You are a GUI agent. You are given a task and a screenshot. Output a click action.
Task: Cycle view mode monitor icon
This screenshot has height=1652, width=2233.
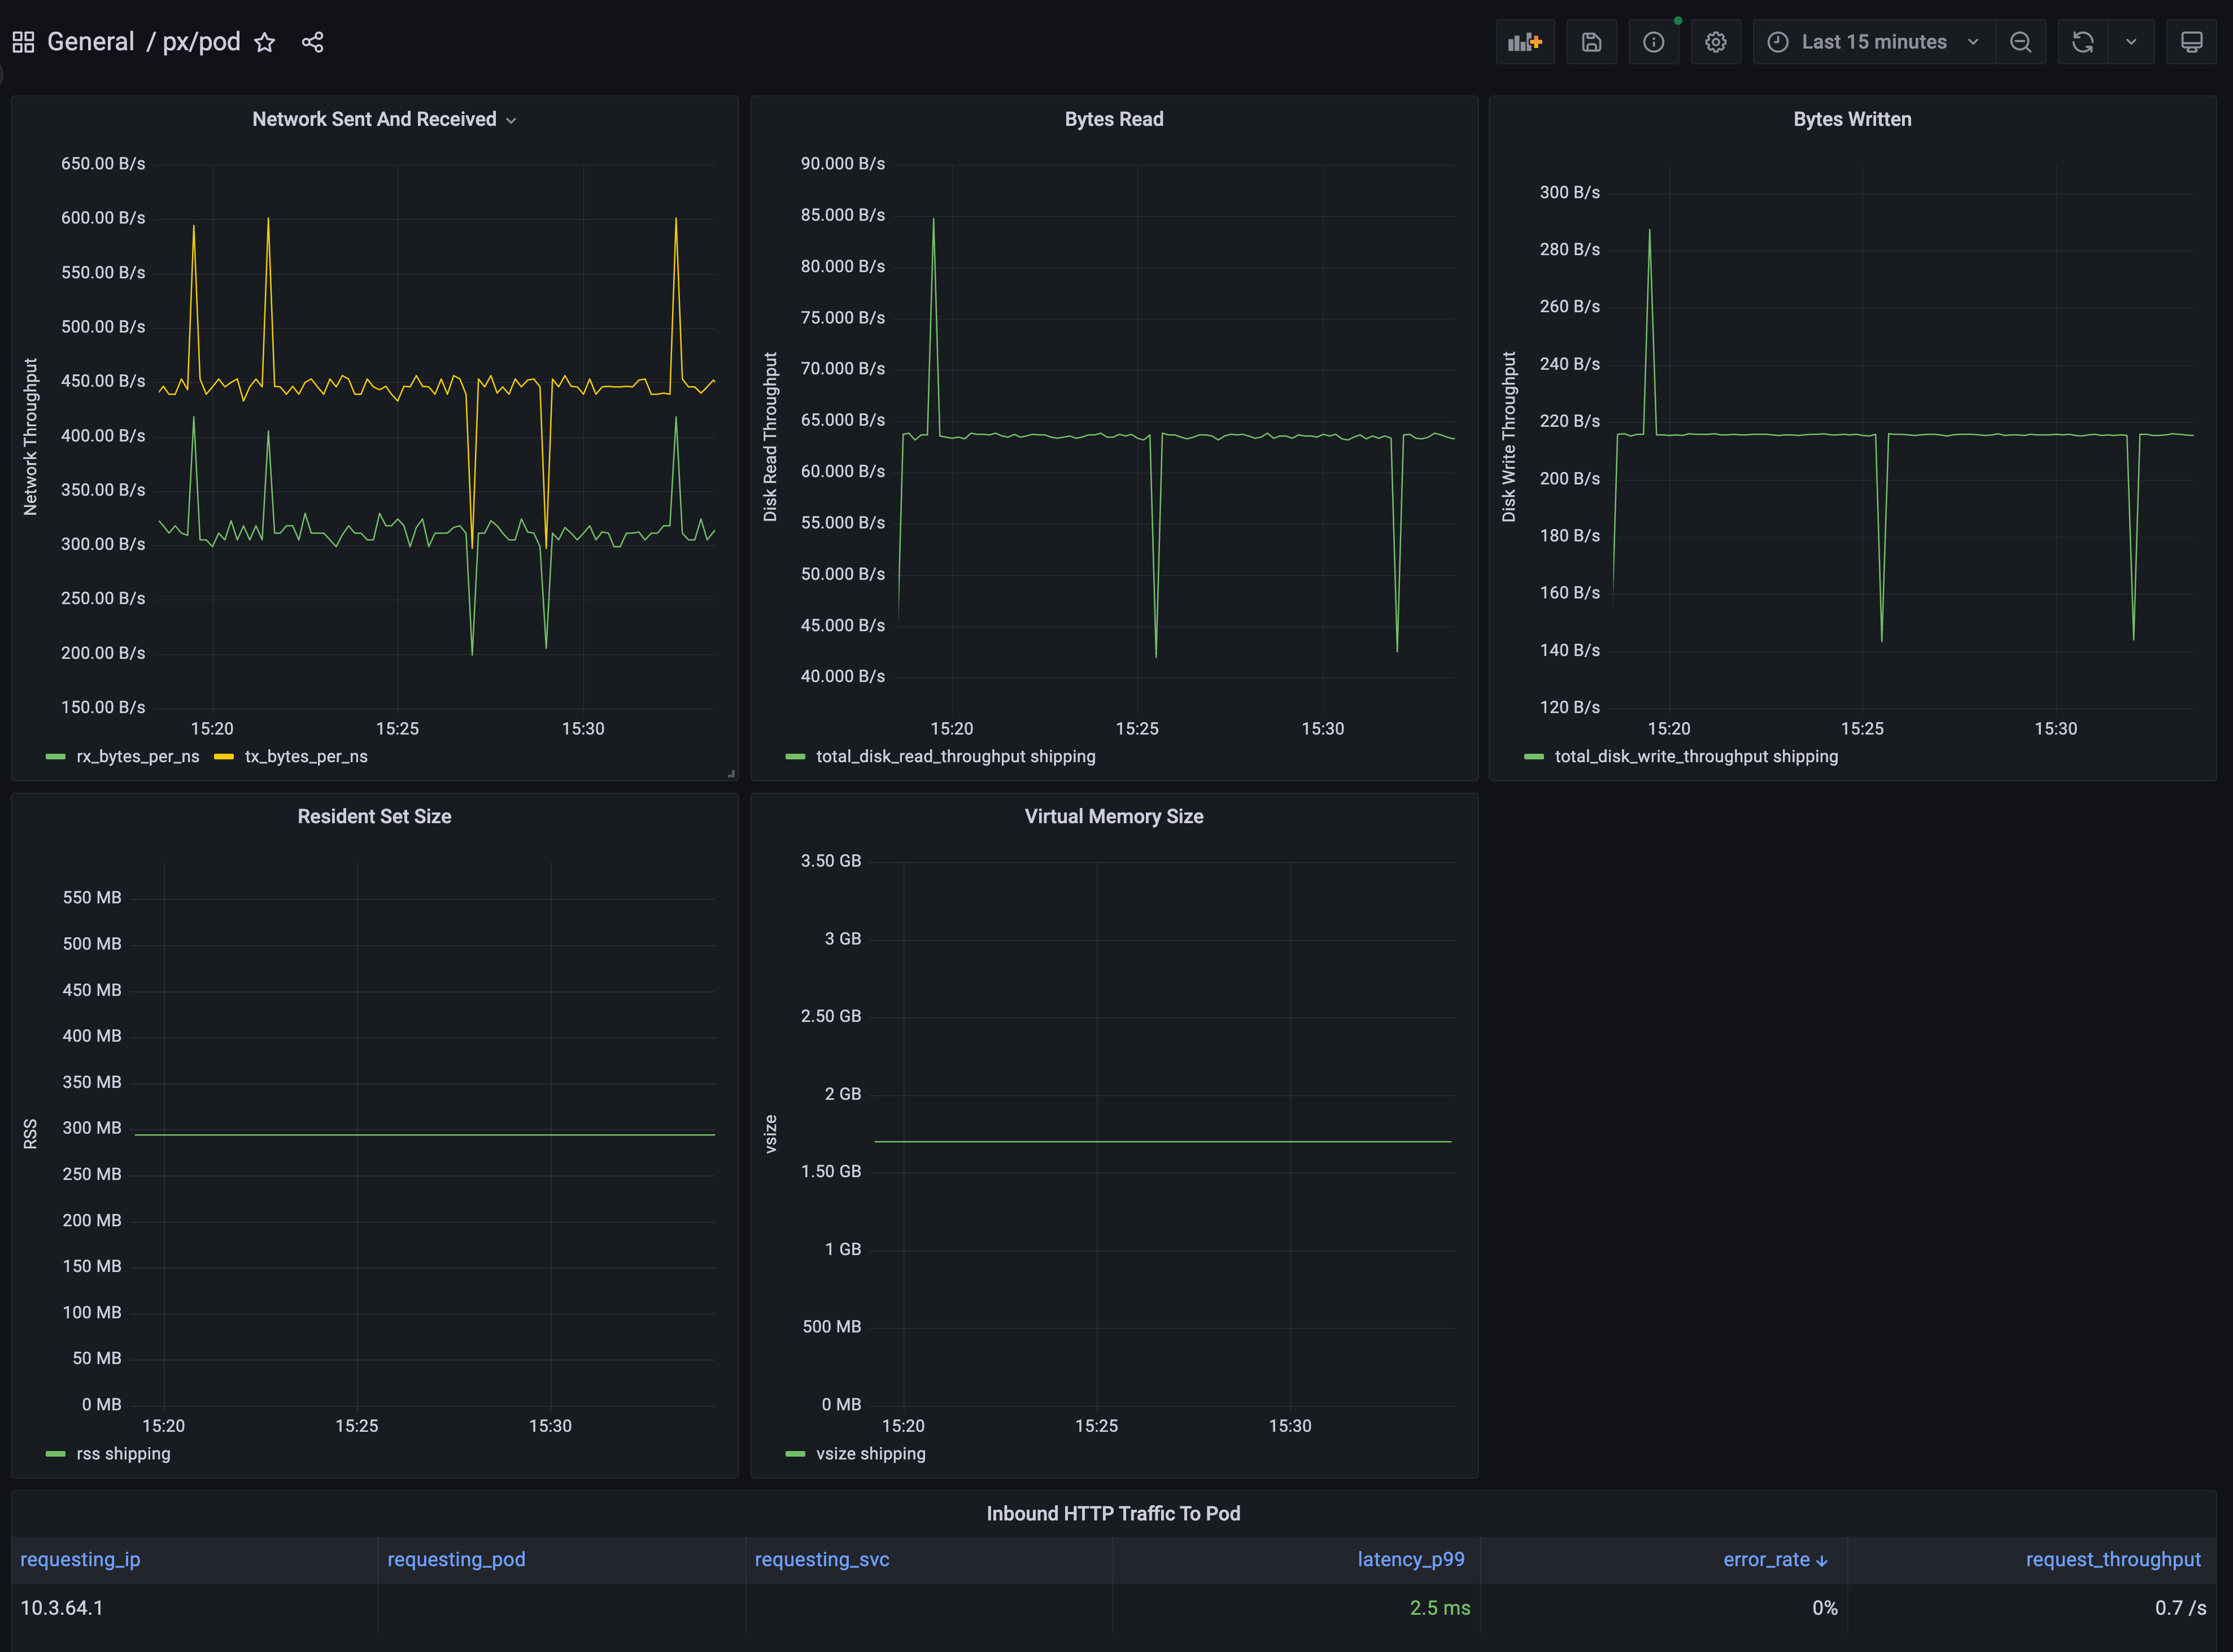(x=2191, y=42)
